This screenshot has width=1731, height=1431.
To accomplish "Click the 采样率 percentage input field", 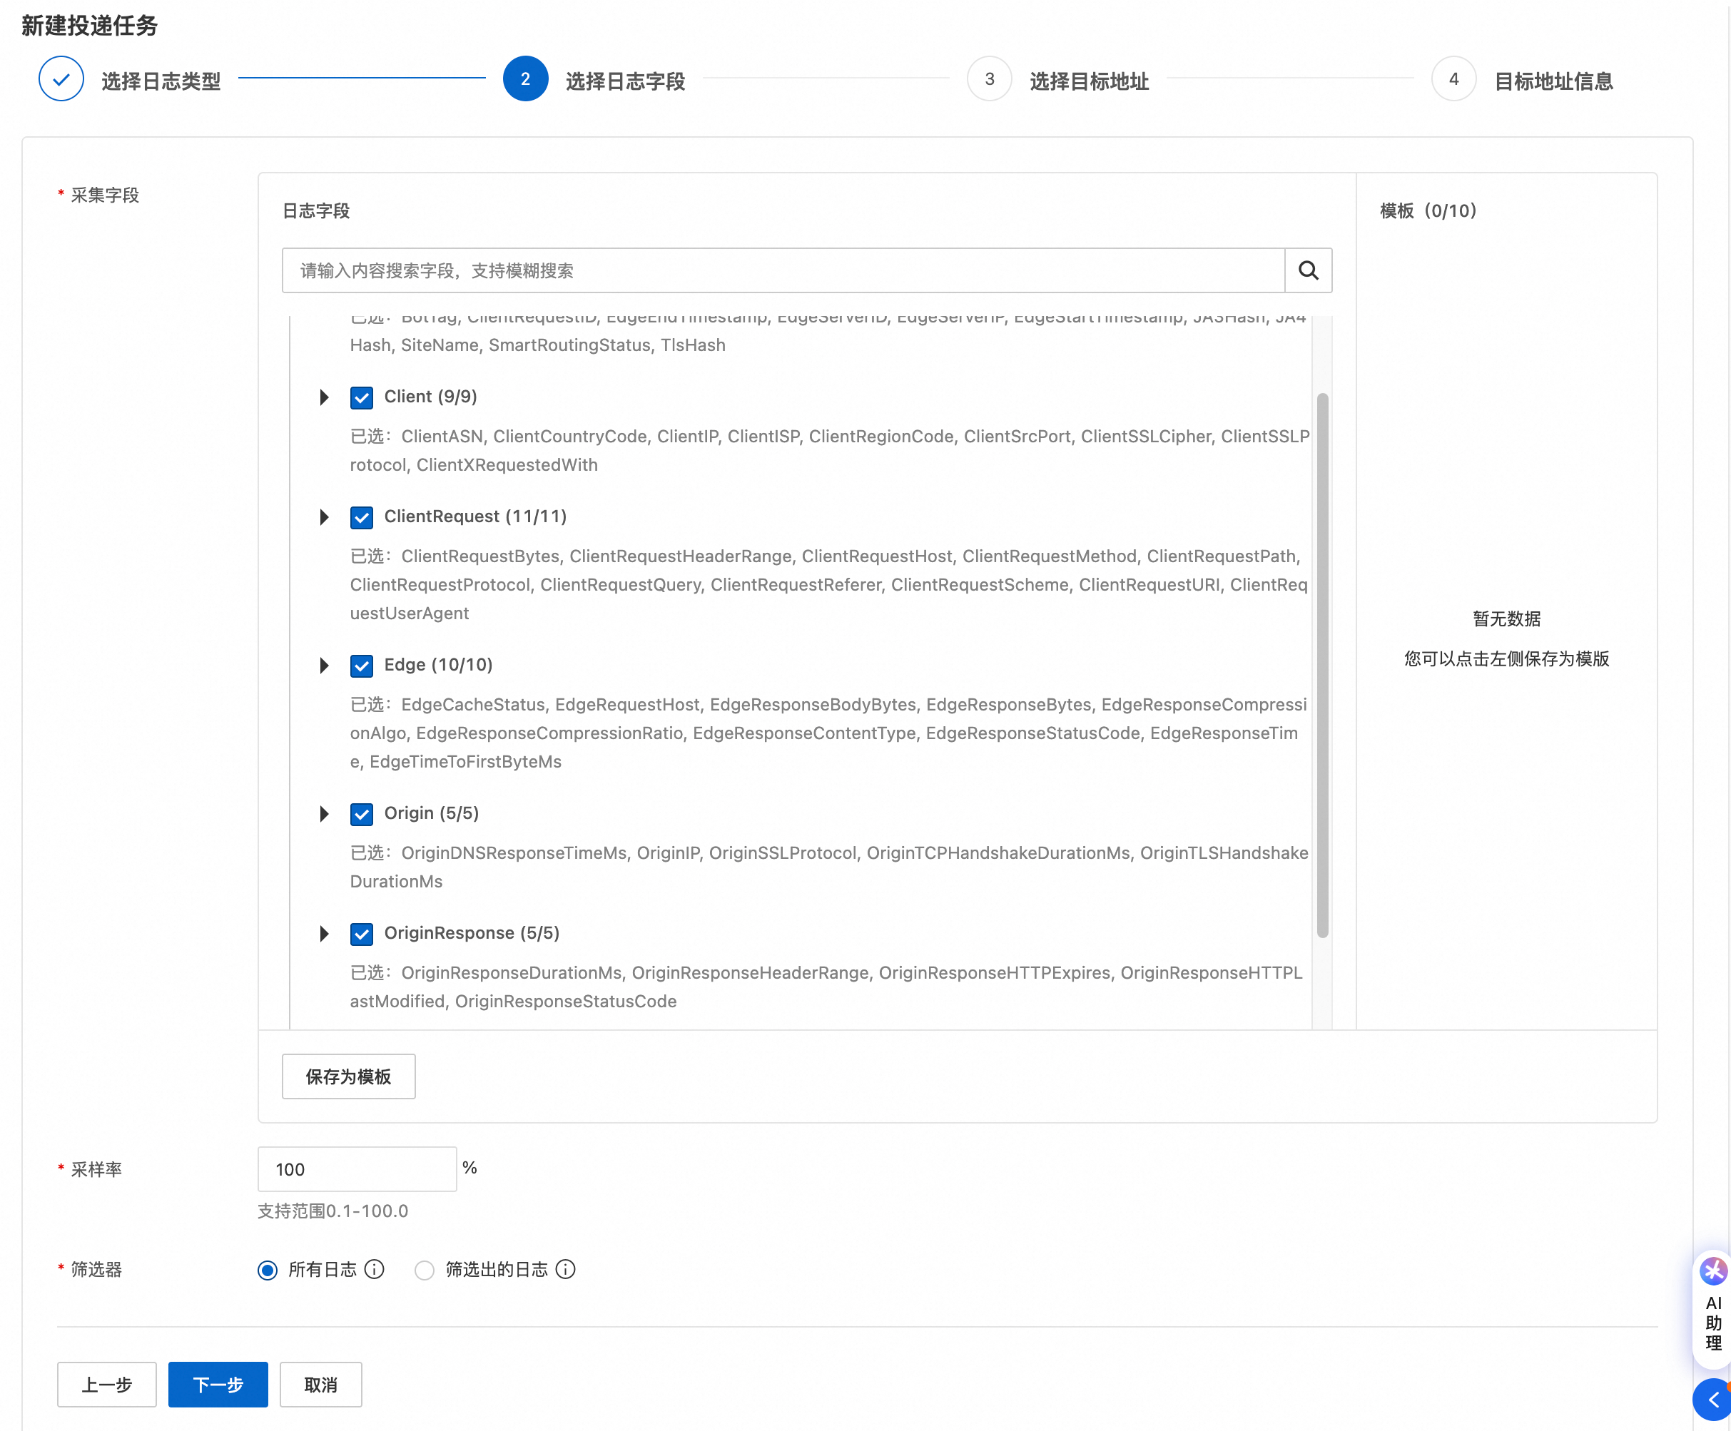I will [x=357, y=1168].
